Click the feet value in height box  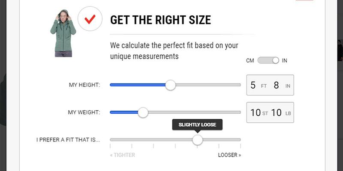coord(253,85)
